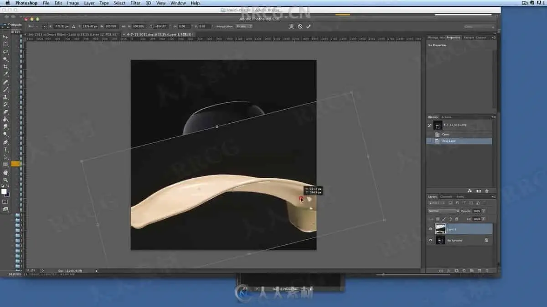Set history brush source on snapshot
The image size is (547, 307).
pyautogui.click(x=430, y=125)
